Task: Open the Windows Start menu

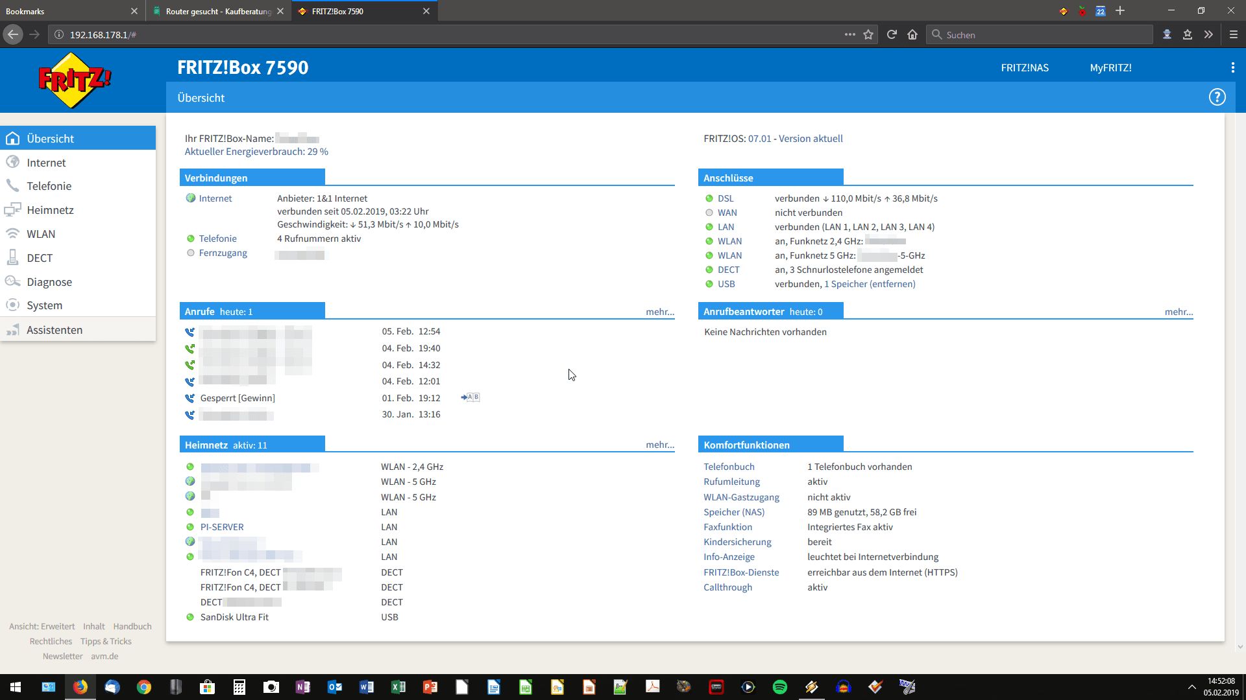Action: point(16,687)
